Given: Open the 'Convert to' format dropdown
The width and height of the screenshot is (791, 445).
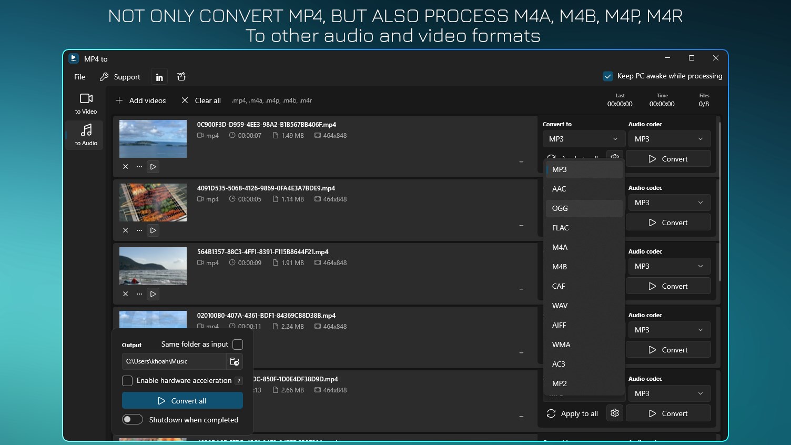Looking at the screenshot, I should pos(583,138).
